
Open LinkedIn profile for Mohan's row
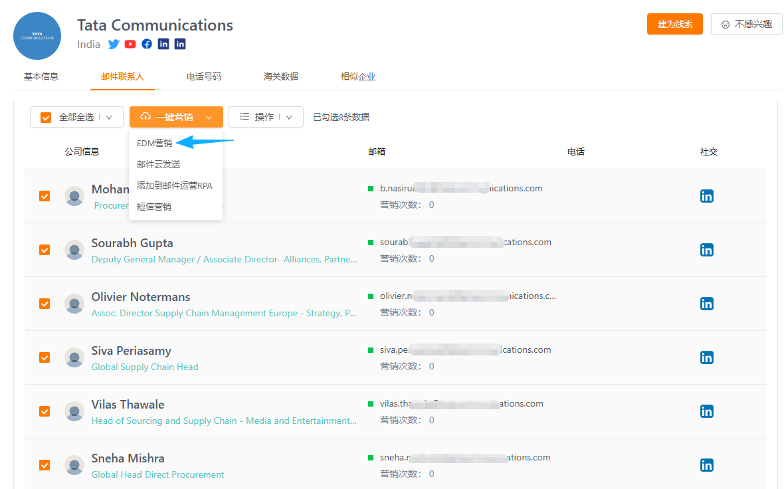click(x=706, y=196)
